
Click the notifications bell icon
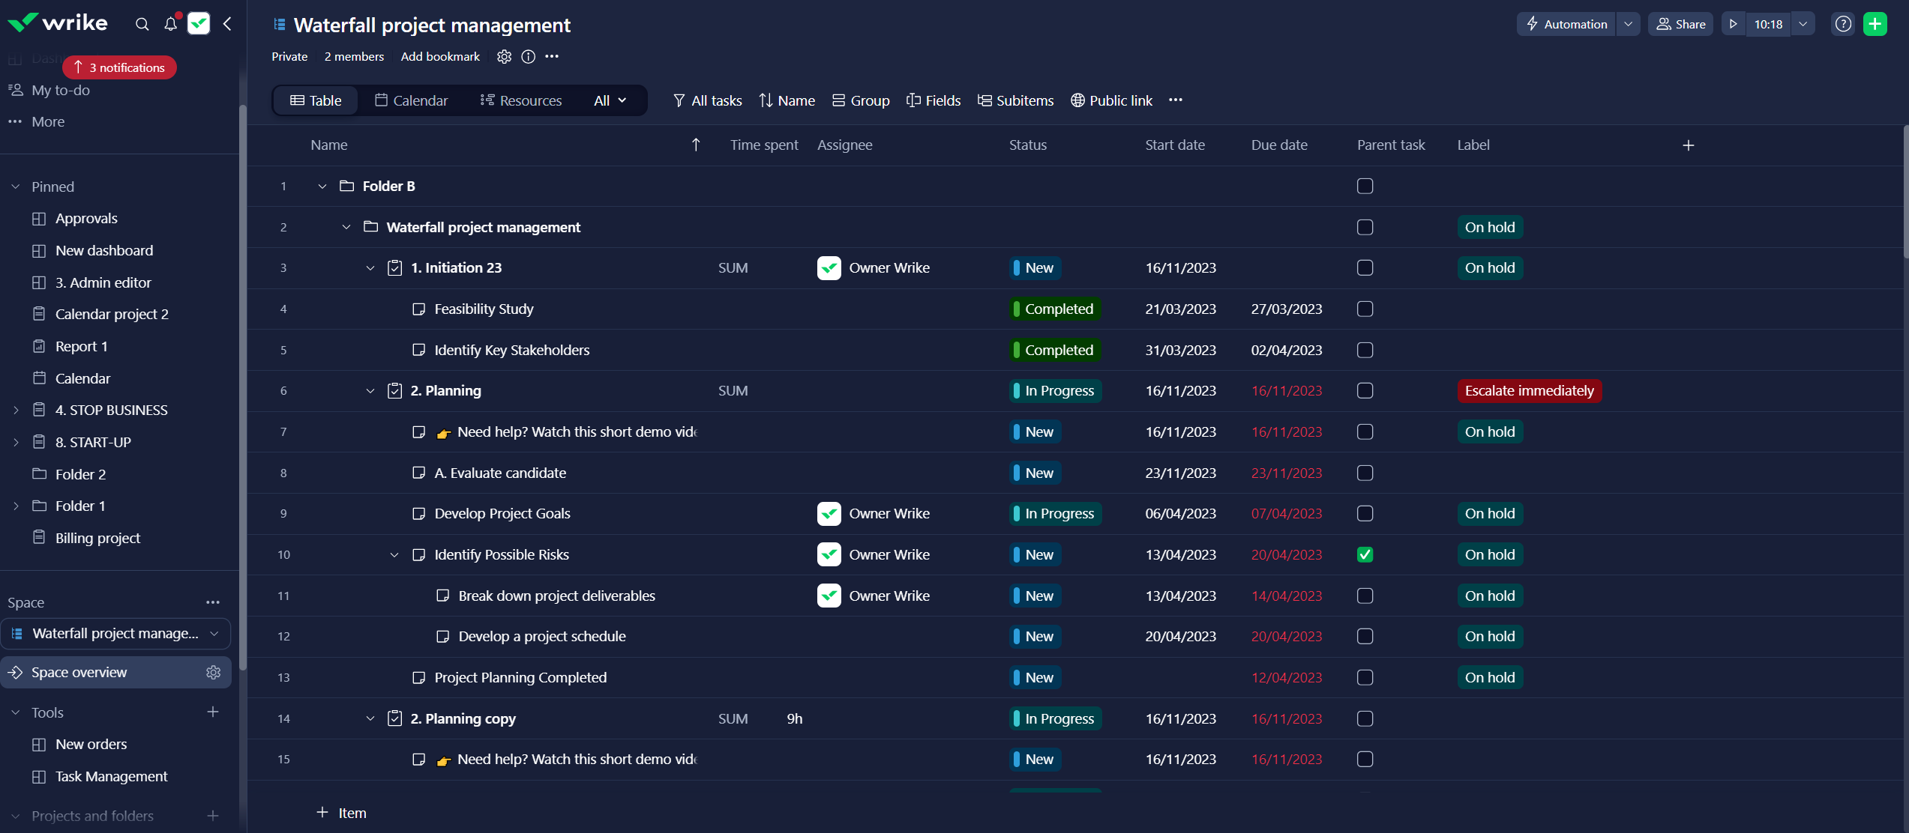coord(170,24)
